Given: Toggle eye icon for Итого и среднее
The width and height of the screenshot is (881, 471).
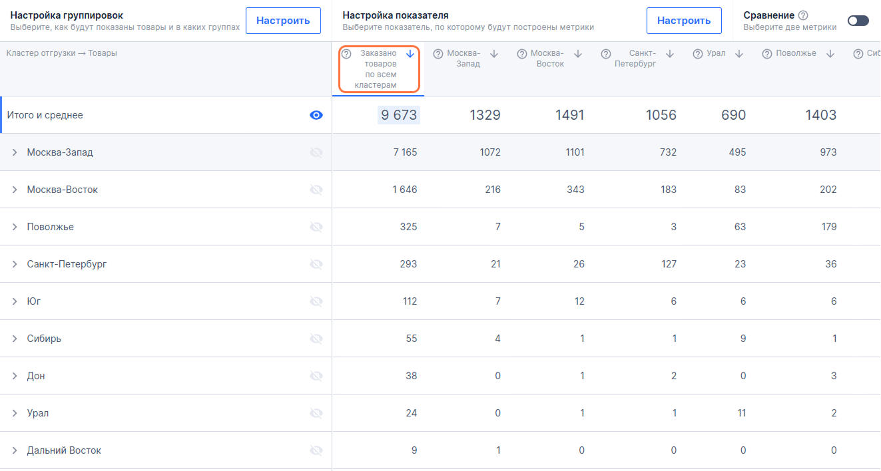Looking at the screenshot, I should pos(316,115).
